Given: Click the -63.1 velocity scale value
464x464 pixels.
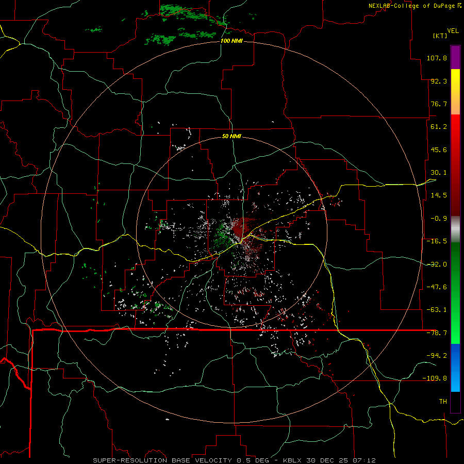Looking at the screenshot, I should [437, 310].
